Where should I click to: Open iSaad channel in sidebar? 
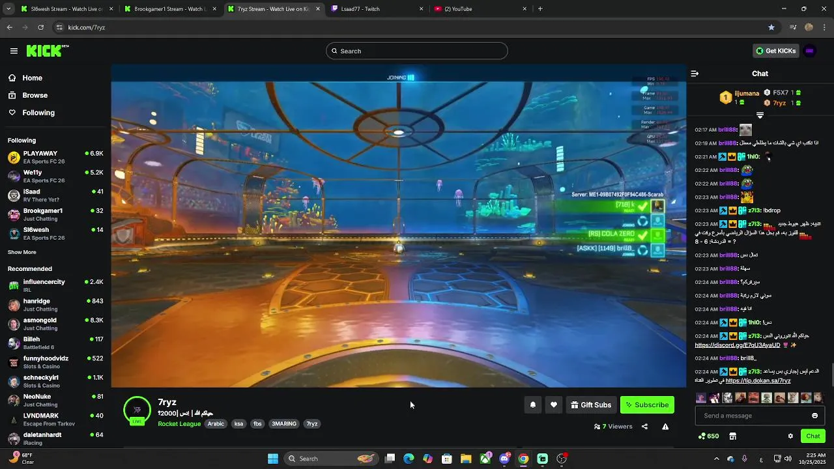click(x=55, y=195)
